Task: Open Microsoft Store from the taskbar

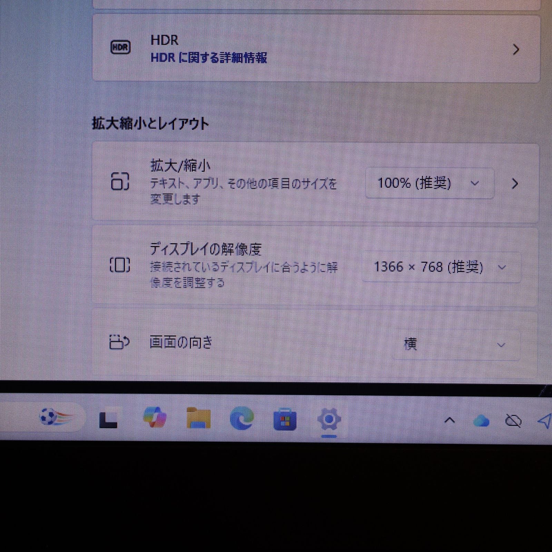Action: [285, 419]
